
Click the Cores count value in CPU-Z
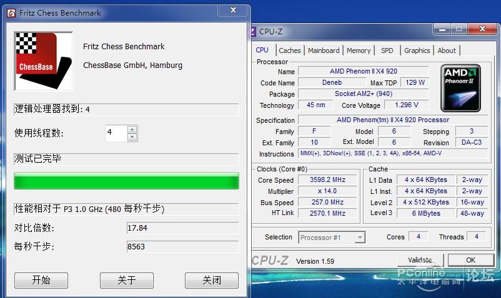click(419, 236)
